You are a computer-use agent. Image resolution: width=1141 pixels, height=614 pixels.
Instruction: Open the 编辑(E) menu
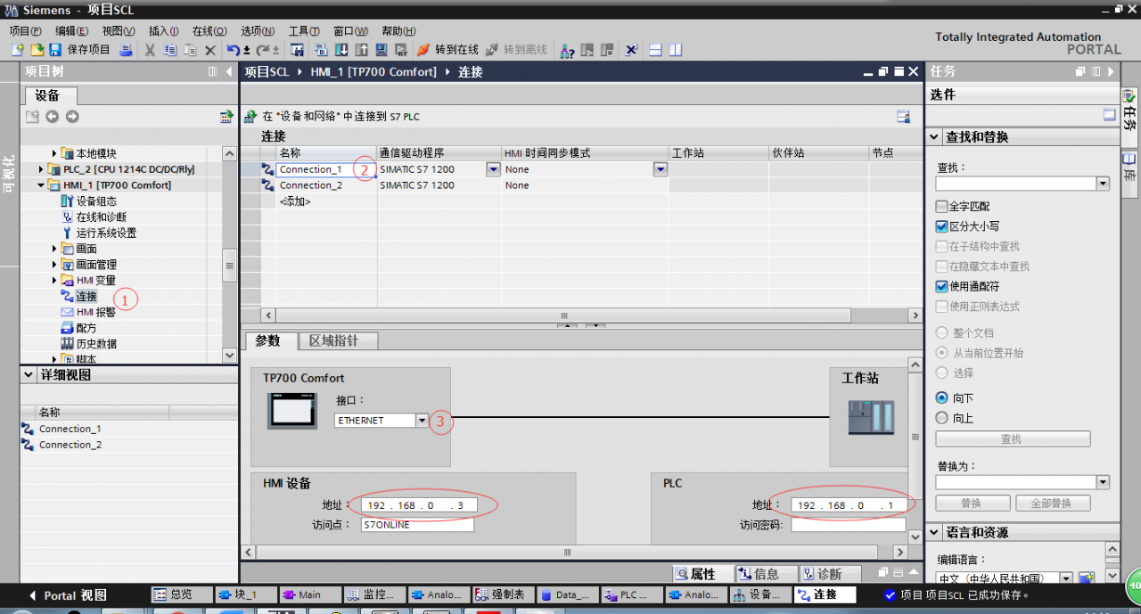pos(71,30)
